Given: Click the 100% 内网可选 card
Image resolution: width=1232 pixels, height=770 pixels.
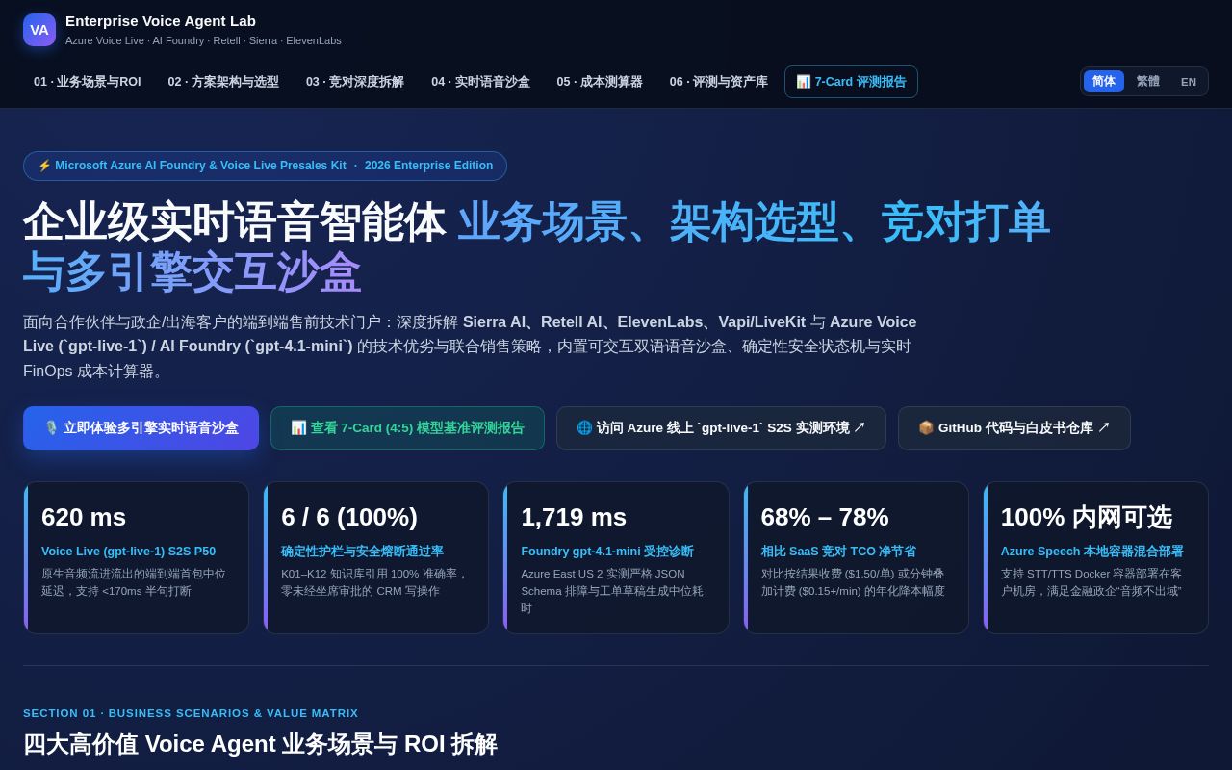Looking at the screenshot, I should coord(1095,557).
